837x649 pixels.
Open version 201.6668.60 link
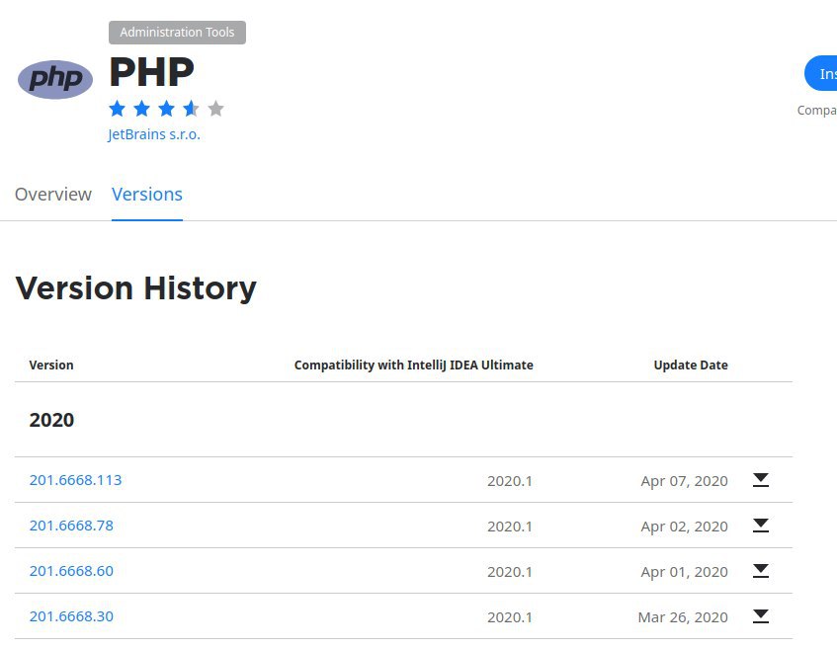point(71,571)
